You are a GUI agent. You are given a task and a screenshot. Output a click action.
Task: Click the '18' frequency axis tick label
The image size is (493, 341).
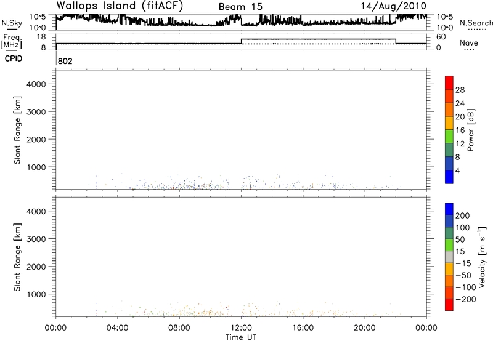41,37
